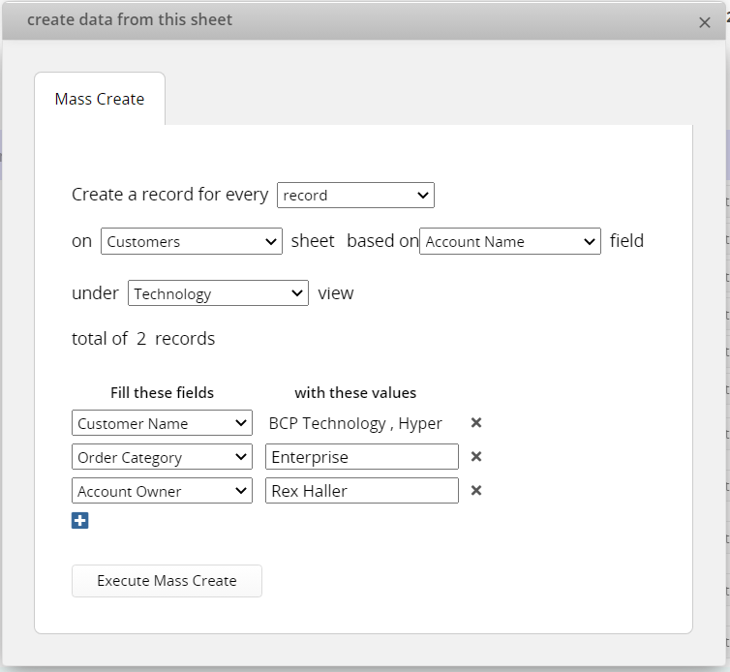Switch to the Mass Create tab
The height and width of the screenshot is (672, 730).
coord(100,99)
